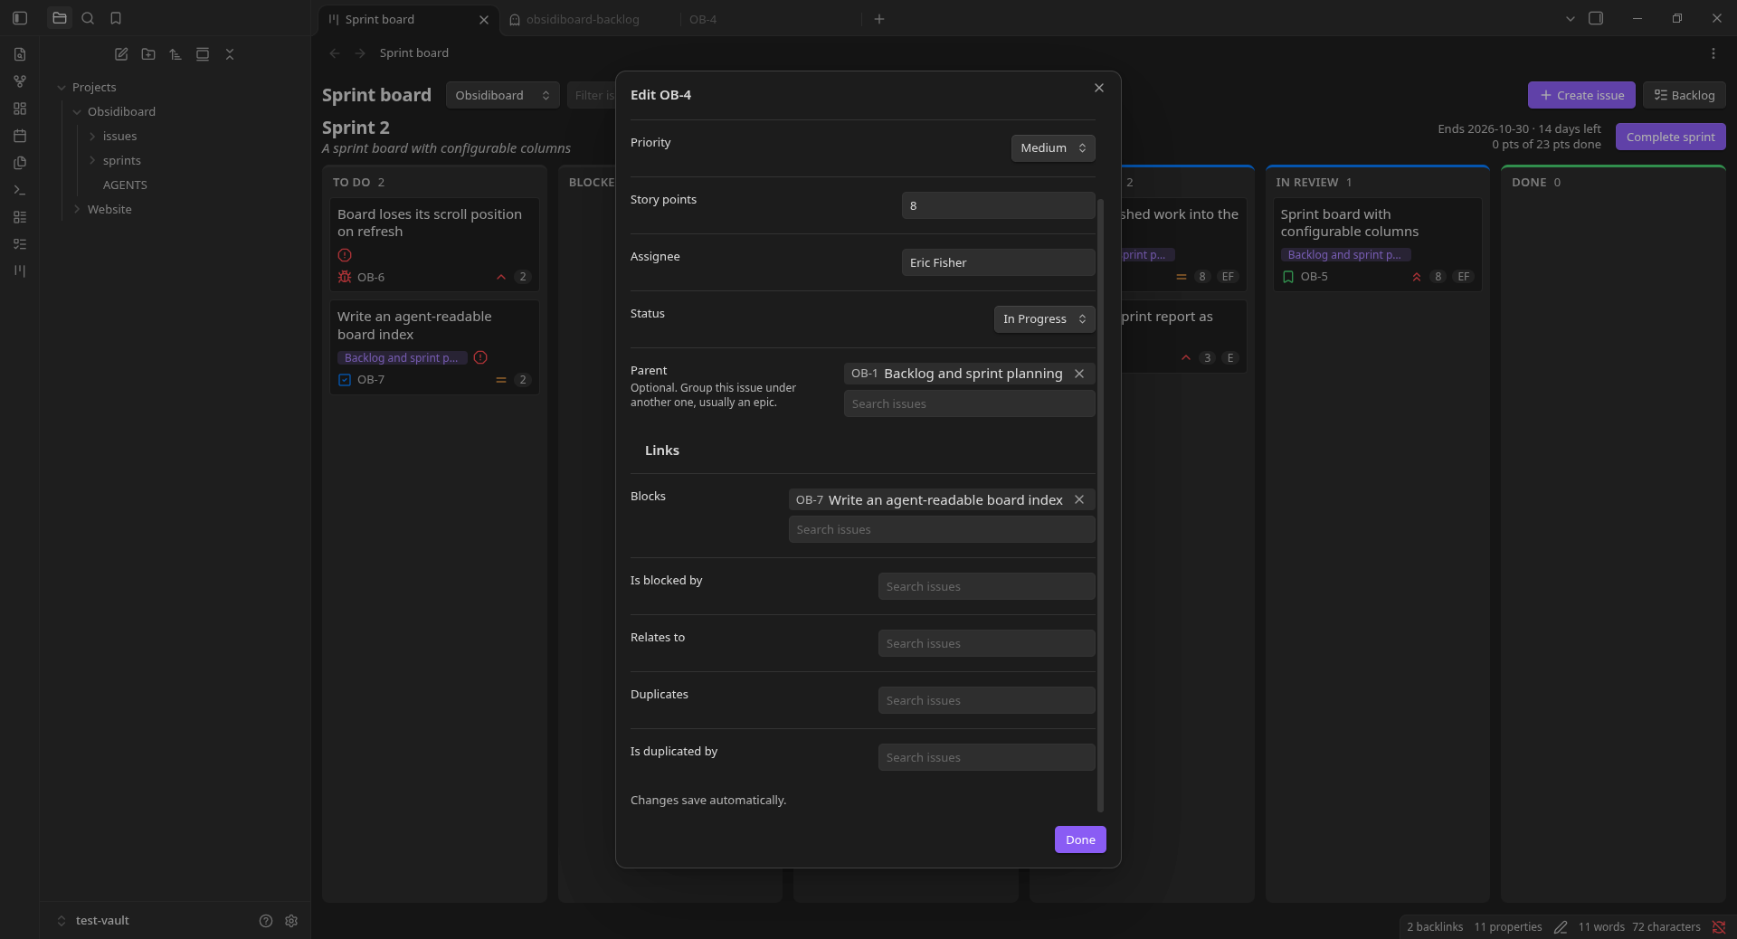1737x939 pixels.
Task: Open the canvas ribbon icon
Action: tap(20, 109)
